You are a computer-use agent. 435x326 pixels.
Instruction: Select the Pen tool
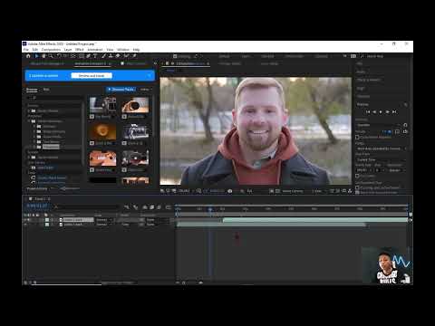pos(88,56)
